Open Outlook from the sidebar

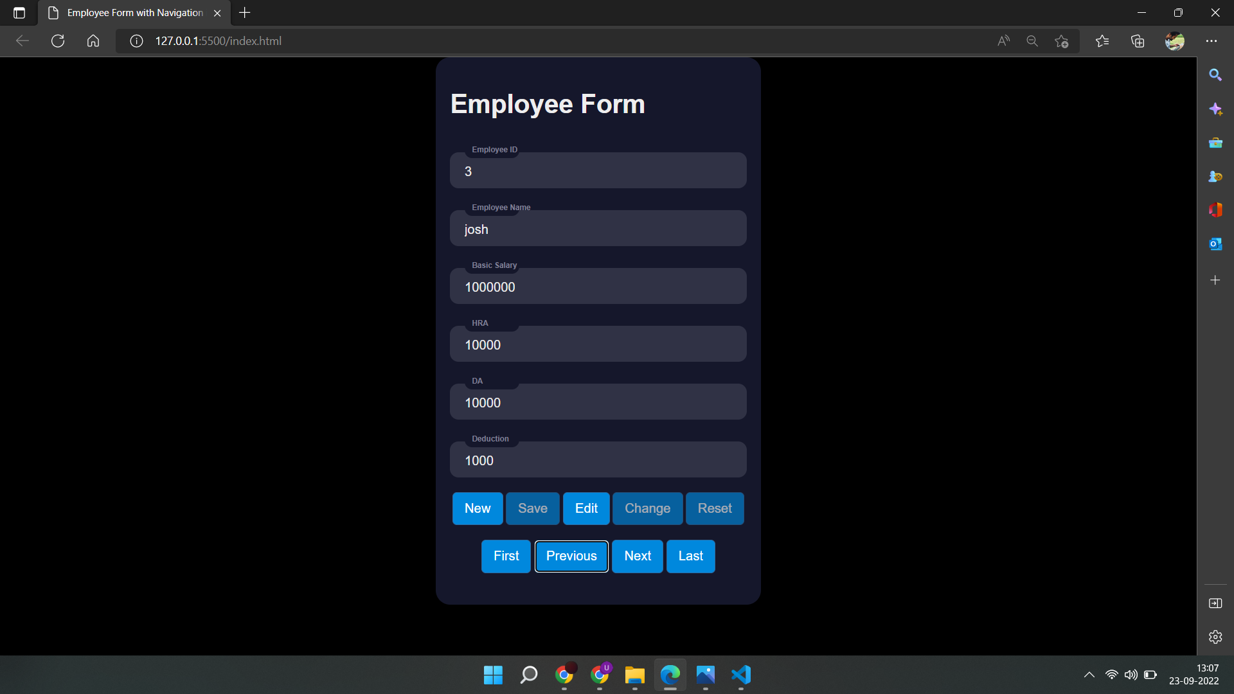coord(1215,244)
